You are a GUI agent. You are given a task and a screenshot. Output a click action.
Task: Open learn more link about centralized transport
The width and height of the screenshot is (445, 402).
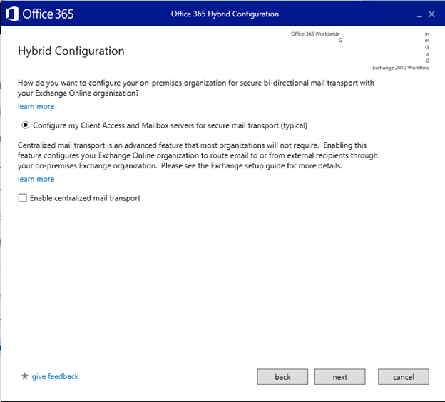(x=36, y=179)
